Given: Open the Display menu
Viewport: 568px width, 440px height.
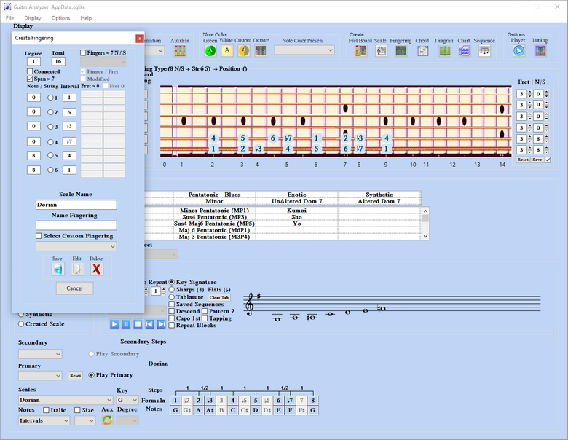Looking at the screenshot, I should [x=33, y=18].
